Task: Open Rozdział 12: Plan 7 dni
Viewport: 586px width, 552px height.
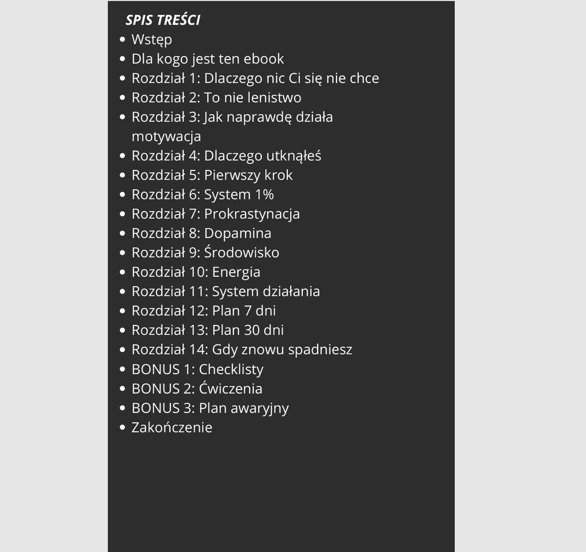Action: coord(204,311)
